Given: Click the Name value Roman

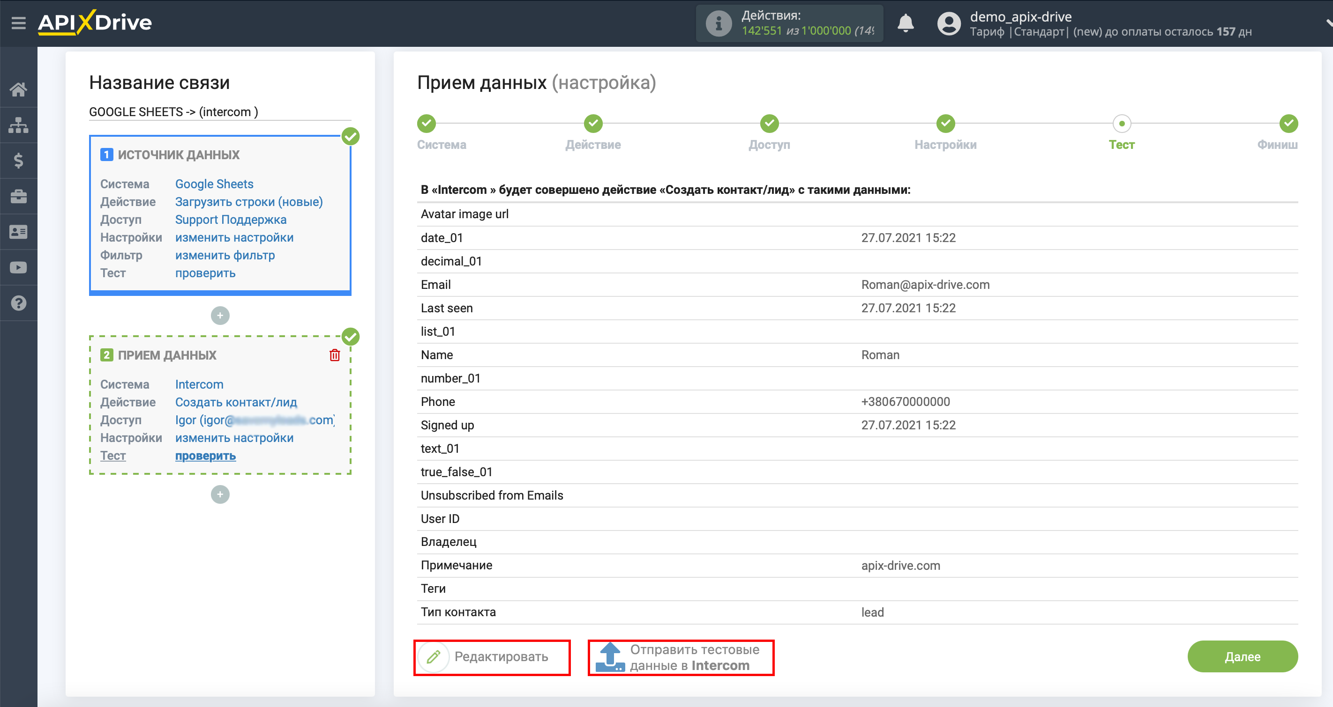Looking at the screenshot, I should [x=880, y=355].
